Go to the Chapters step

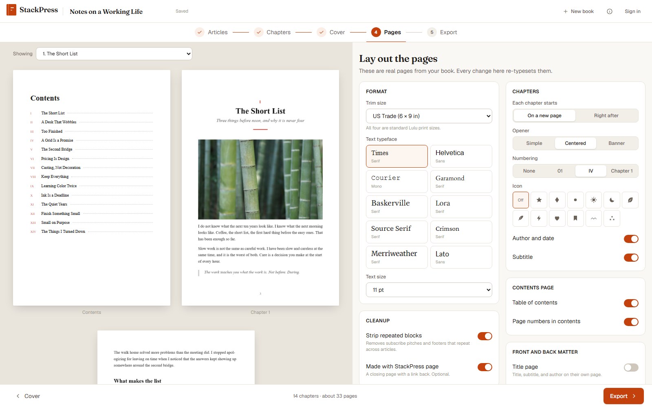[272, 32]
